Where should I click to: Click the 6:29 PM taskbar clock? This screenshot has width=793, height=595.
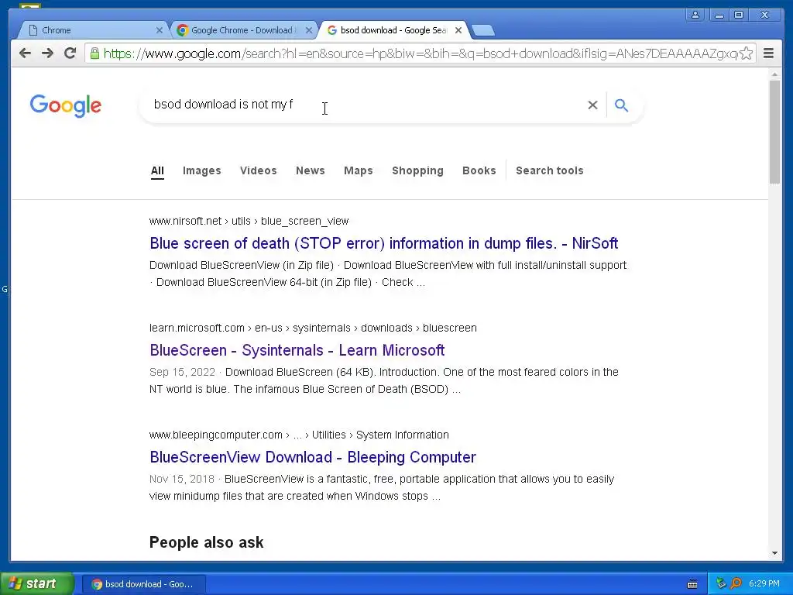pyautogui.click(x=764, y=584)
